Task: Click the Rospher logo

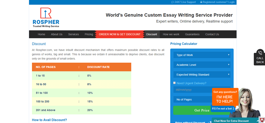Action: [46, 17]
